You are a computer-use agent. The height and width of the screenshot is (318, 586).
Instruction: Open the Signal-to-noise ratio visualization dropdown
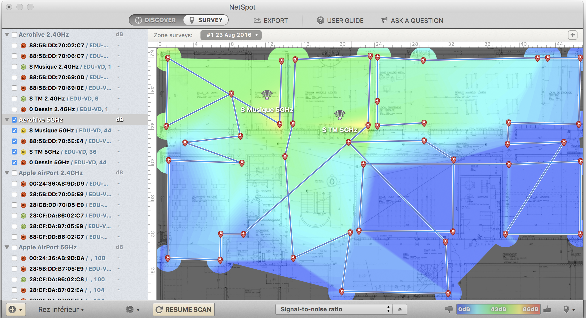(334, 309)
